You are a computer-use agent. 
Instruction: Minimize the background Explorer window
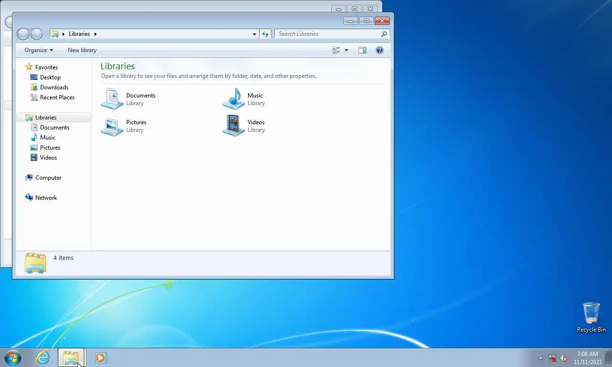click(x=339, y=9)
